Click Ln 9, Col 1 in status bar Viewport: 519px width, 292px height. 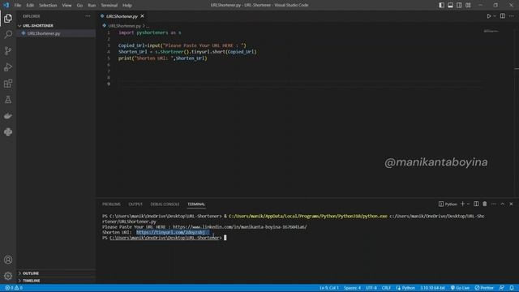329,288
